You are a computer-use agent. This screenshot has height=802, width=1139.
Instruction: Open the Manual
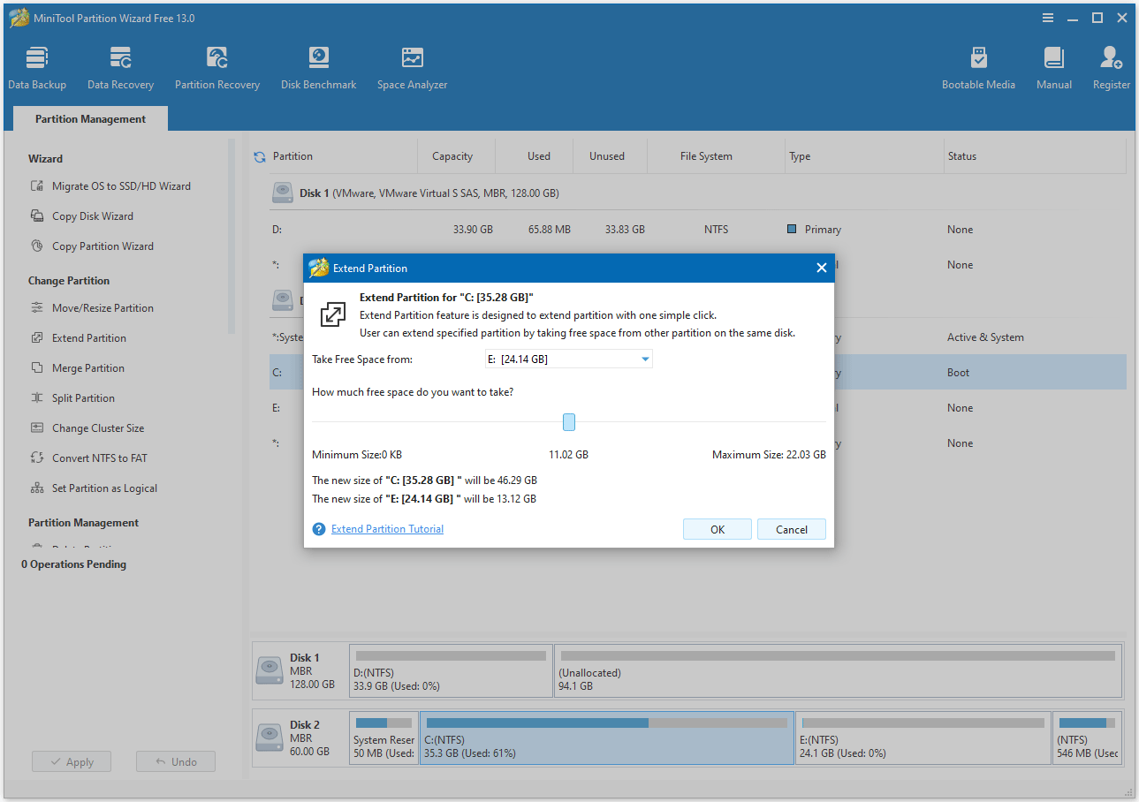coord(1053,66)
